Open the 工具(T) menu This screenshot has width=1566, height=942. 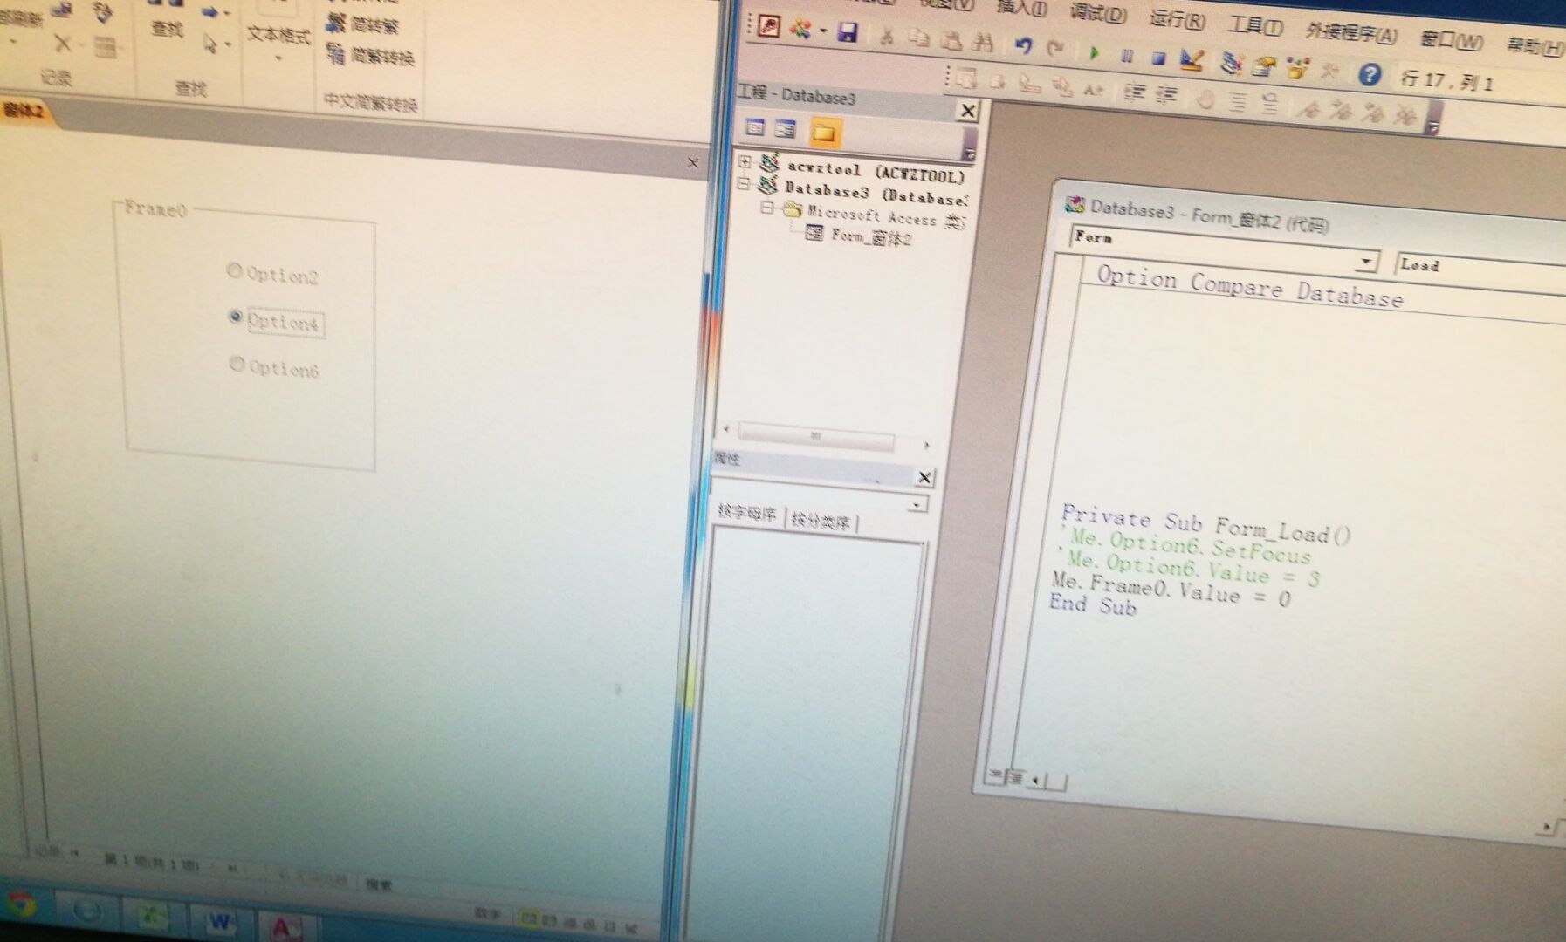tap(1255, 25)
